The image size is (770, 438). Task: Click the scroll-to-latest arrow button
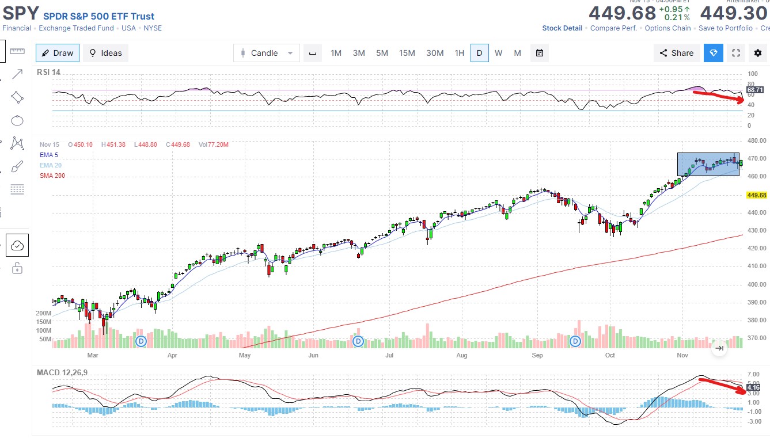click(719, 348)
